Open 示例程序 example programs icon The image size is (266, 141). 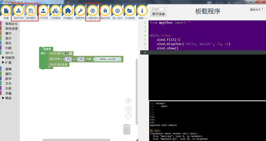(x=56, y=11)
